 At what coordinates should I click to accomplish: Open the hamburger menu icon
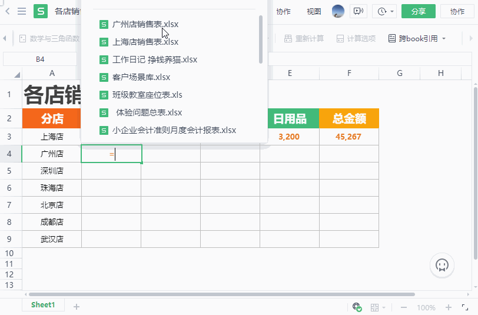22,11
